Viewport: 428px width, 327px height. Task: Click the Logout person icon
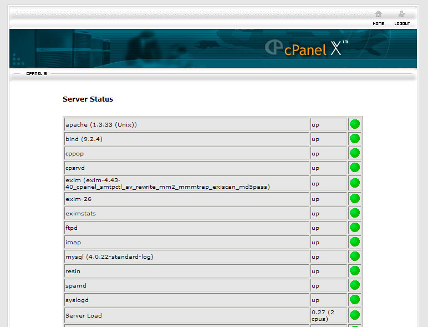pos(402,14)
